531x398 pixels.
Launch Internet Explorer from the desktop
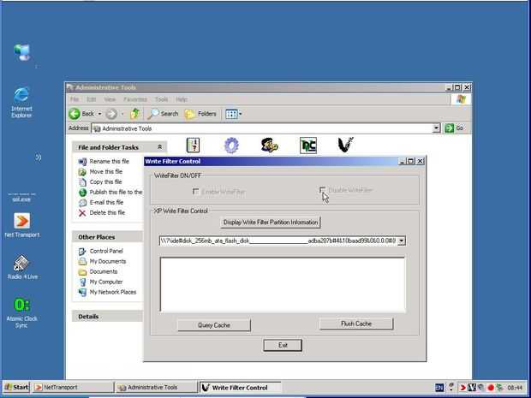[x=21, y=103]
